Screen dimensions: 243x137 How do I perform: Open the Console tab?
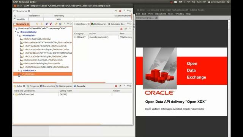pyautogui.click(x=79, y=86)
